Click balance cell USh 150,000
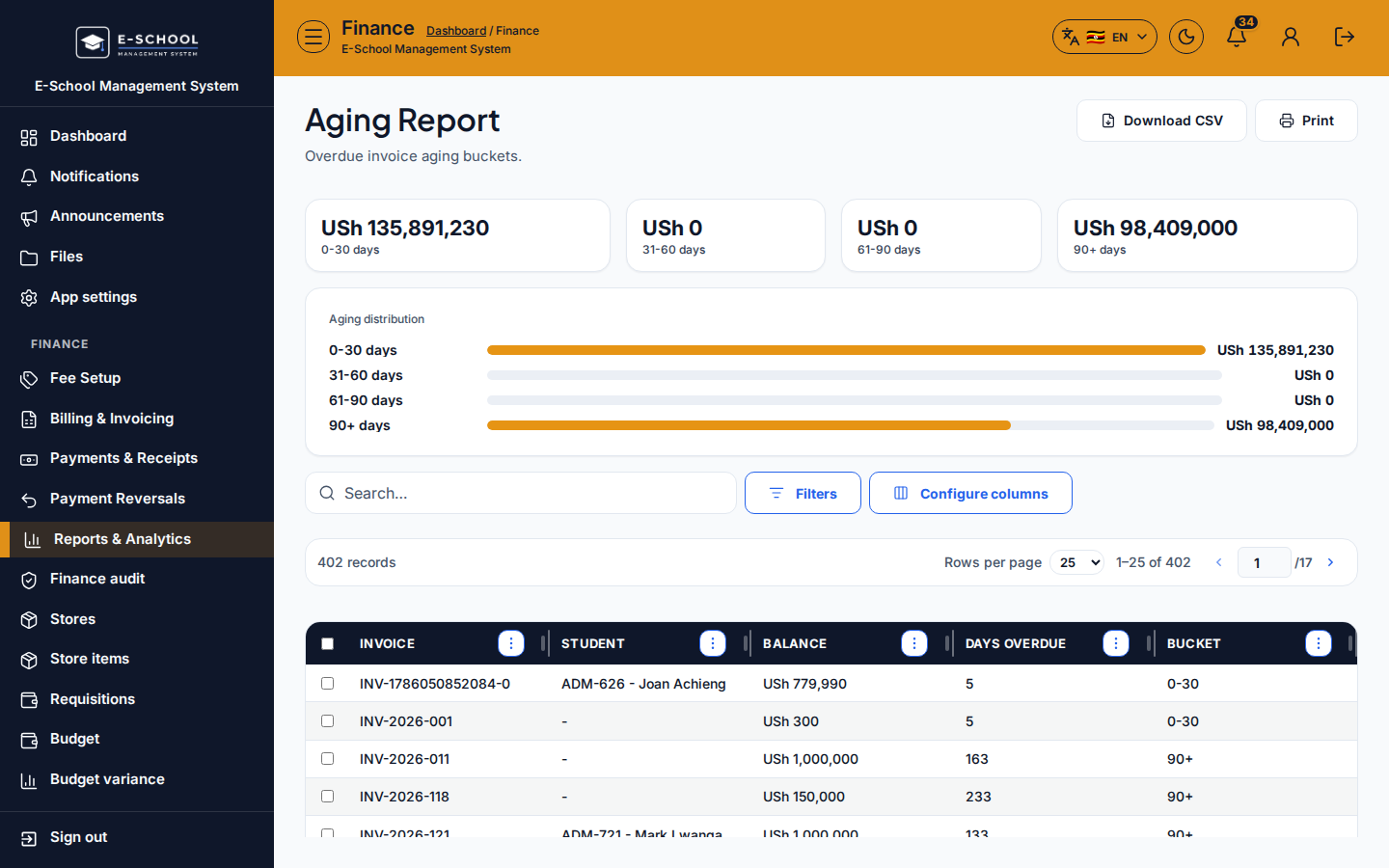This screenshot has width=1389, height=868. tap(803, 797)
